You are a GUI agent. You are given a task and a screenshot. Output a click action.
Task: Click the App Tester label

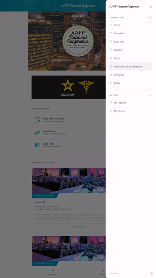(x=114, y=274)
